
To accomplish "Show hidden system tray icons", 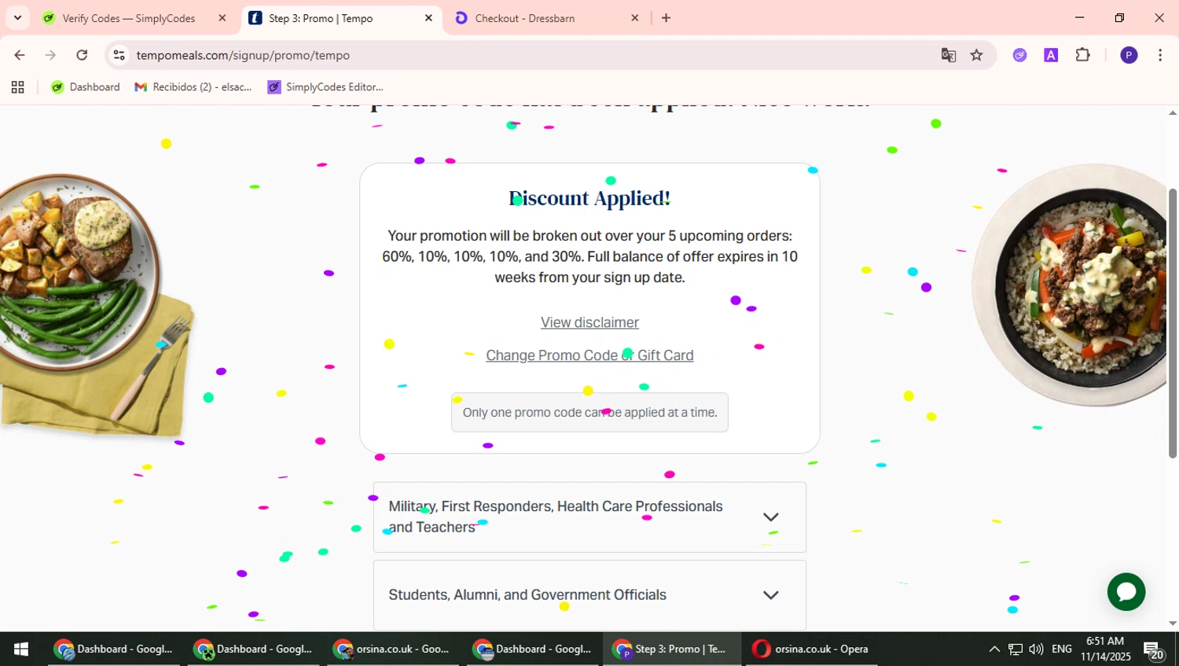I will coord(994,649).
